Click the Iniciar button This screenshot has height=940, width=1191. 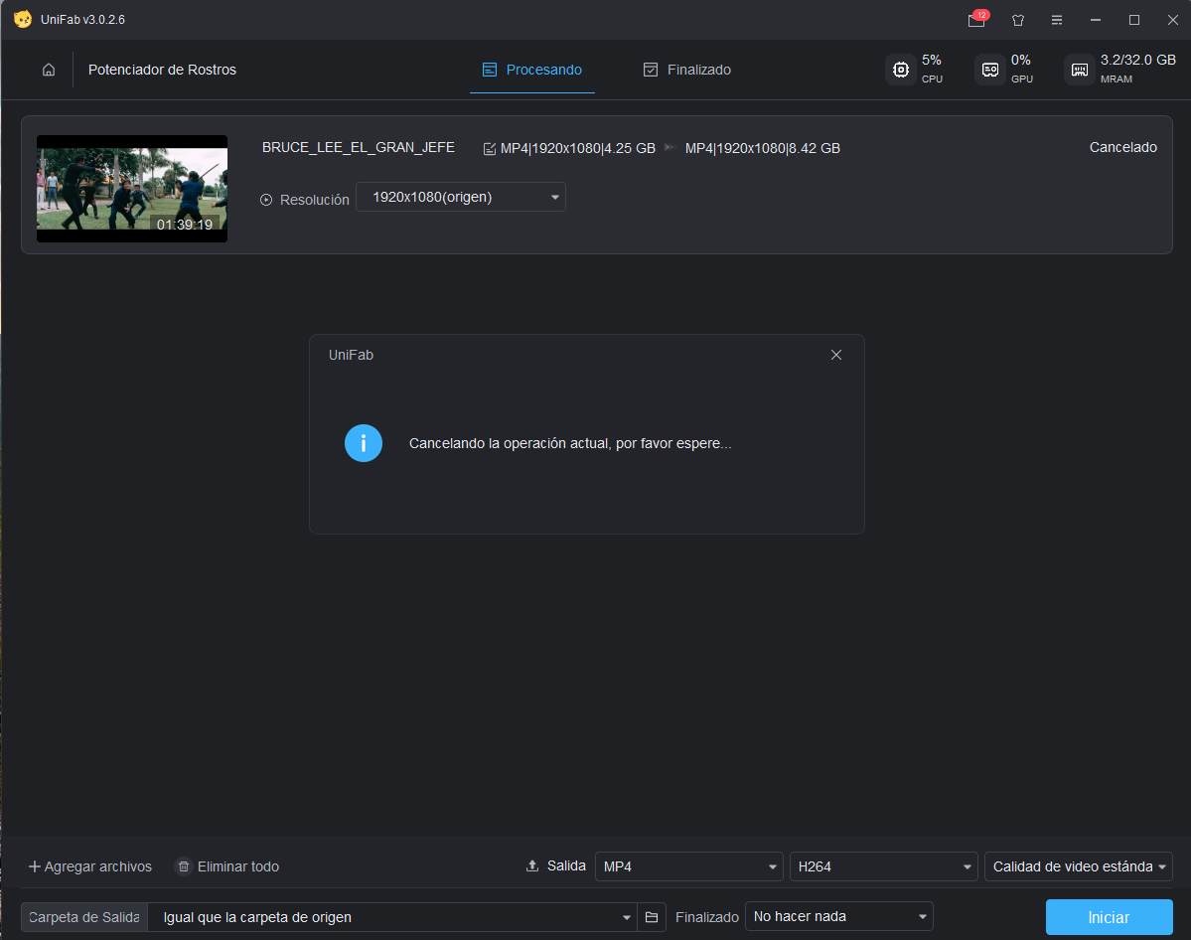(x=1109, y=917)
